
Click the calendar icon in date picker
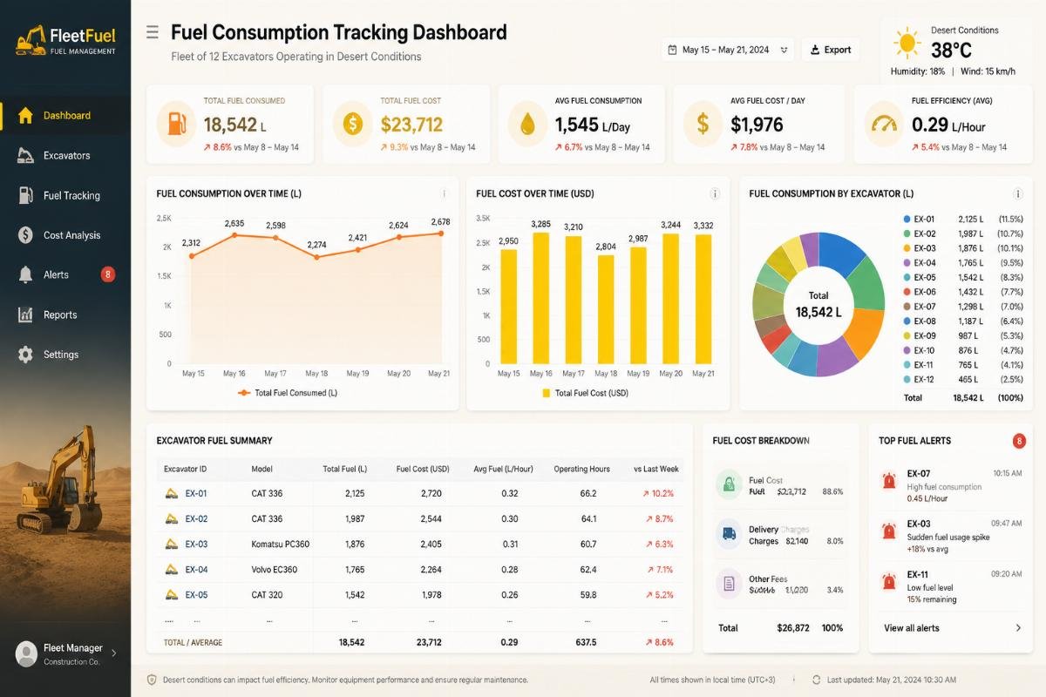coord(672,50)
